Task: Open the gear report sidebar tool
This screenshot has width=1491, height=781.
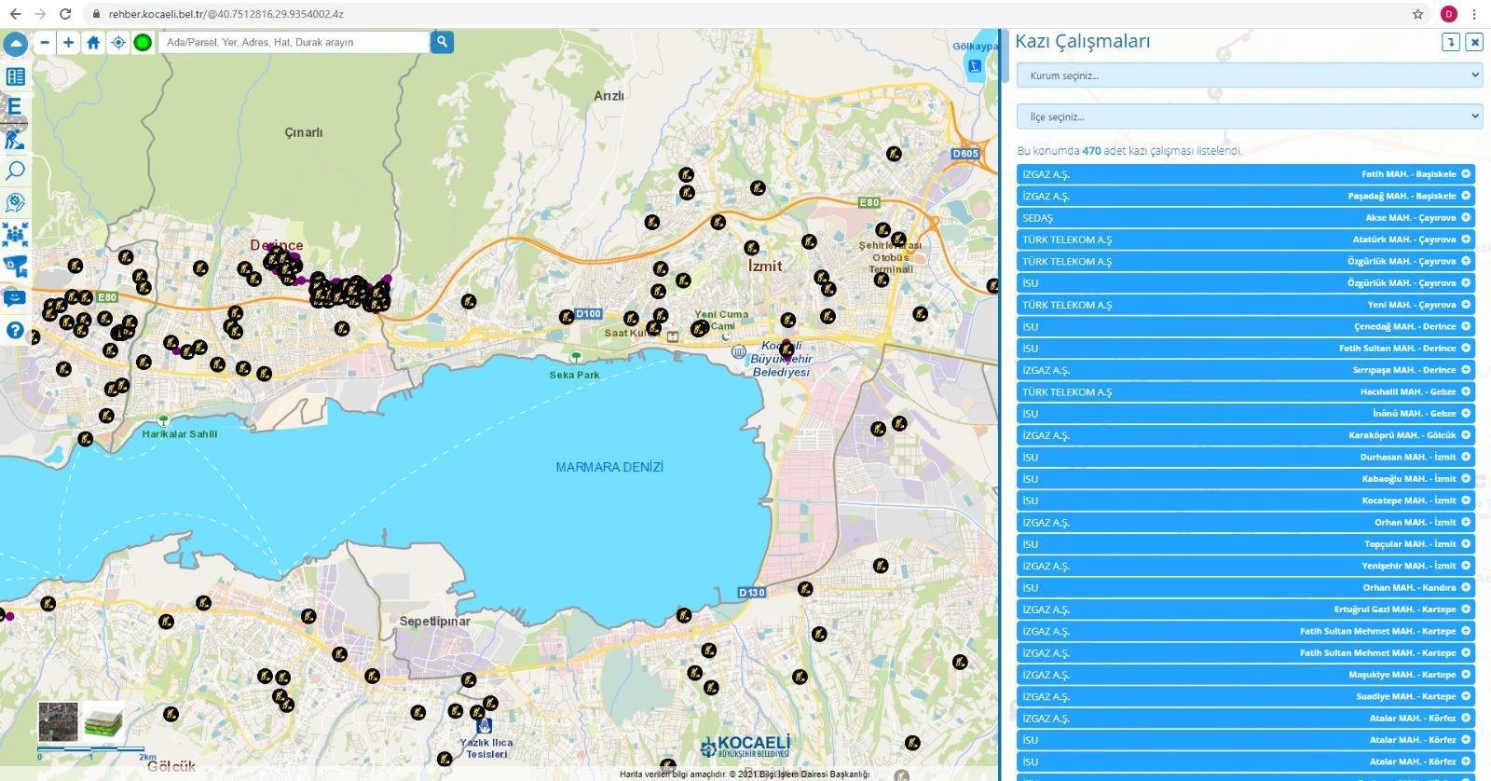Action: 15,202
